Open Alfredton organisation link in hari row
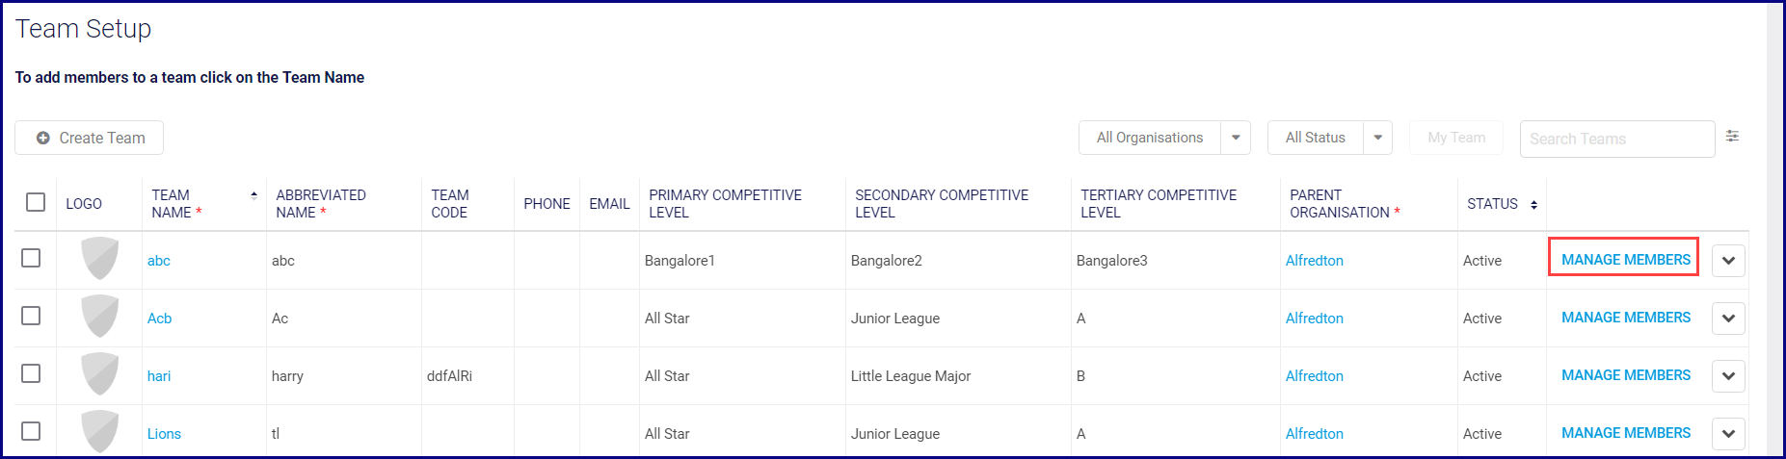 click(x=1314, y=376)
